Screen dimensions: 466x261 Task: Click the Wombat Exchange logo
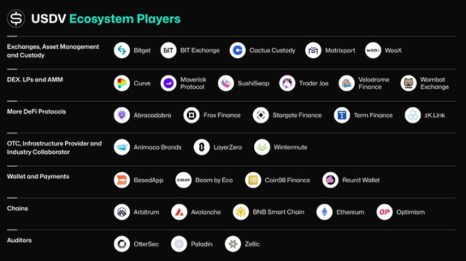pyautogui.click(x=408, y=84)
